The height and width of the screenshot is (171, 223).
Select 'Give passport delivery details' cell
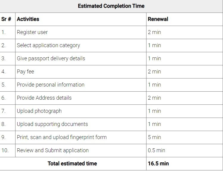[x=51, y=58]
